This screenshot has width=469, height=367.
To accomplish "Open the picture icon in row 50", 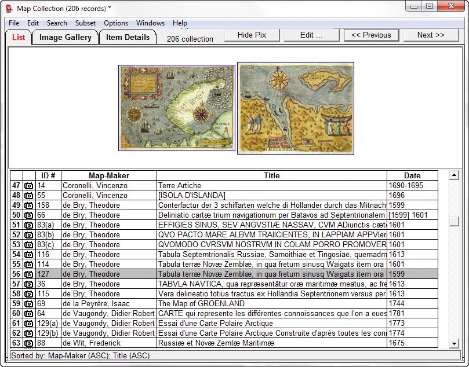I will (x=28, y=215).
